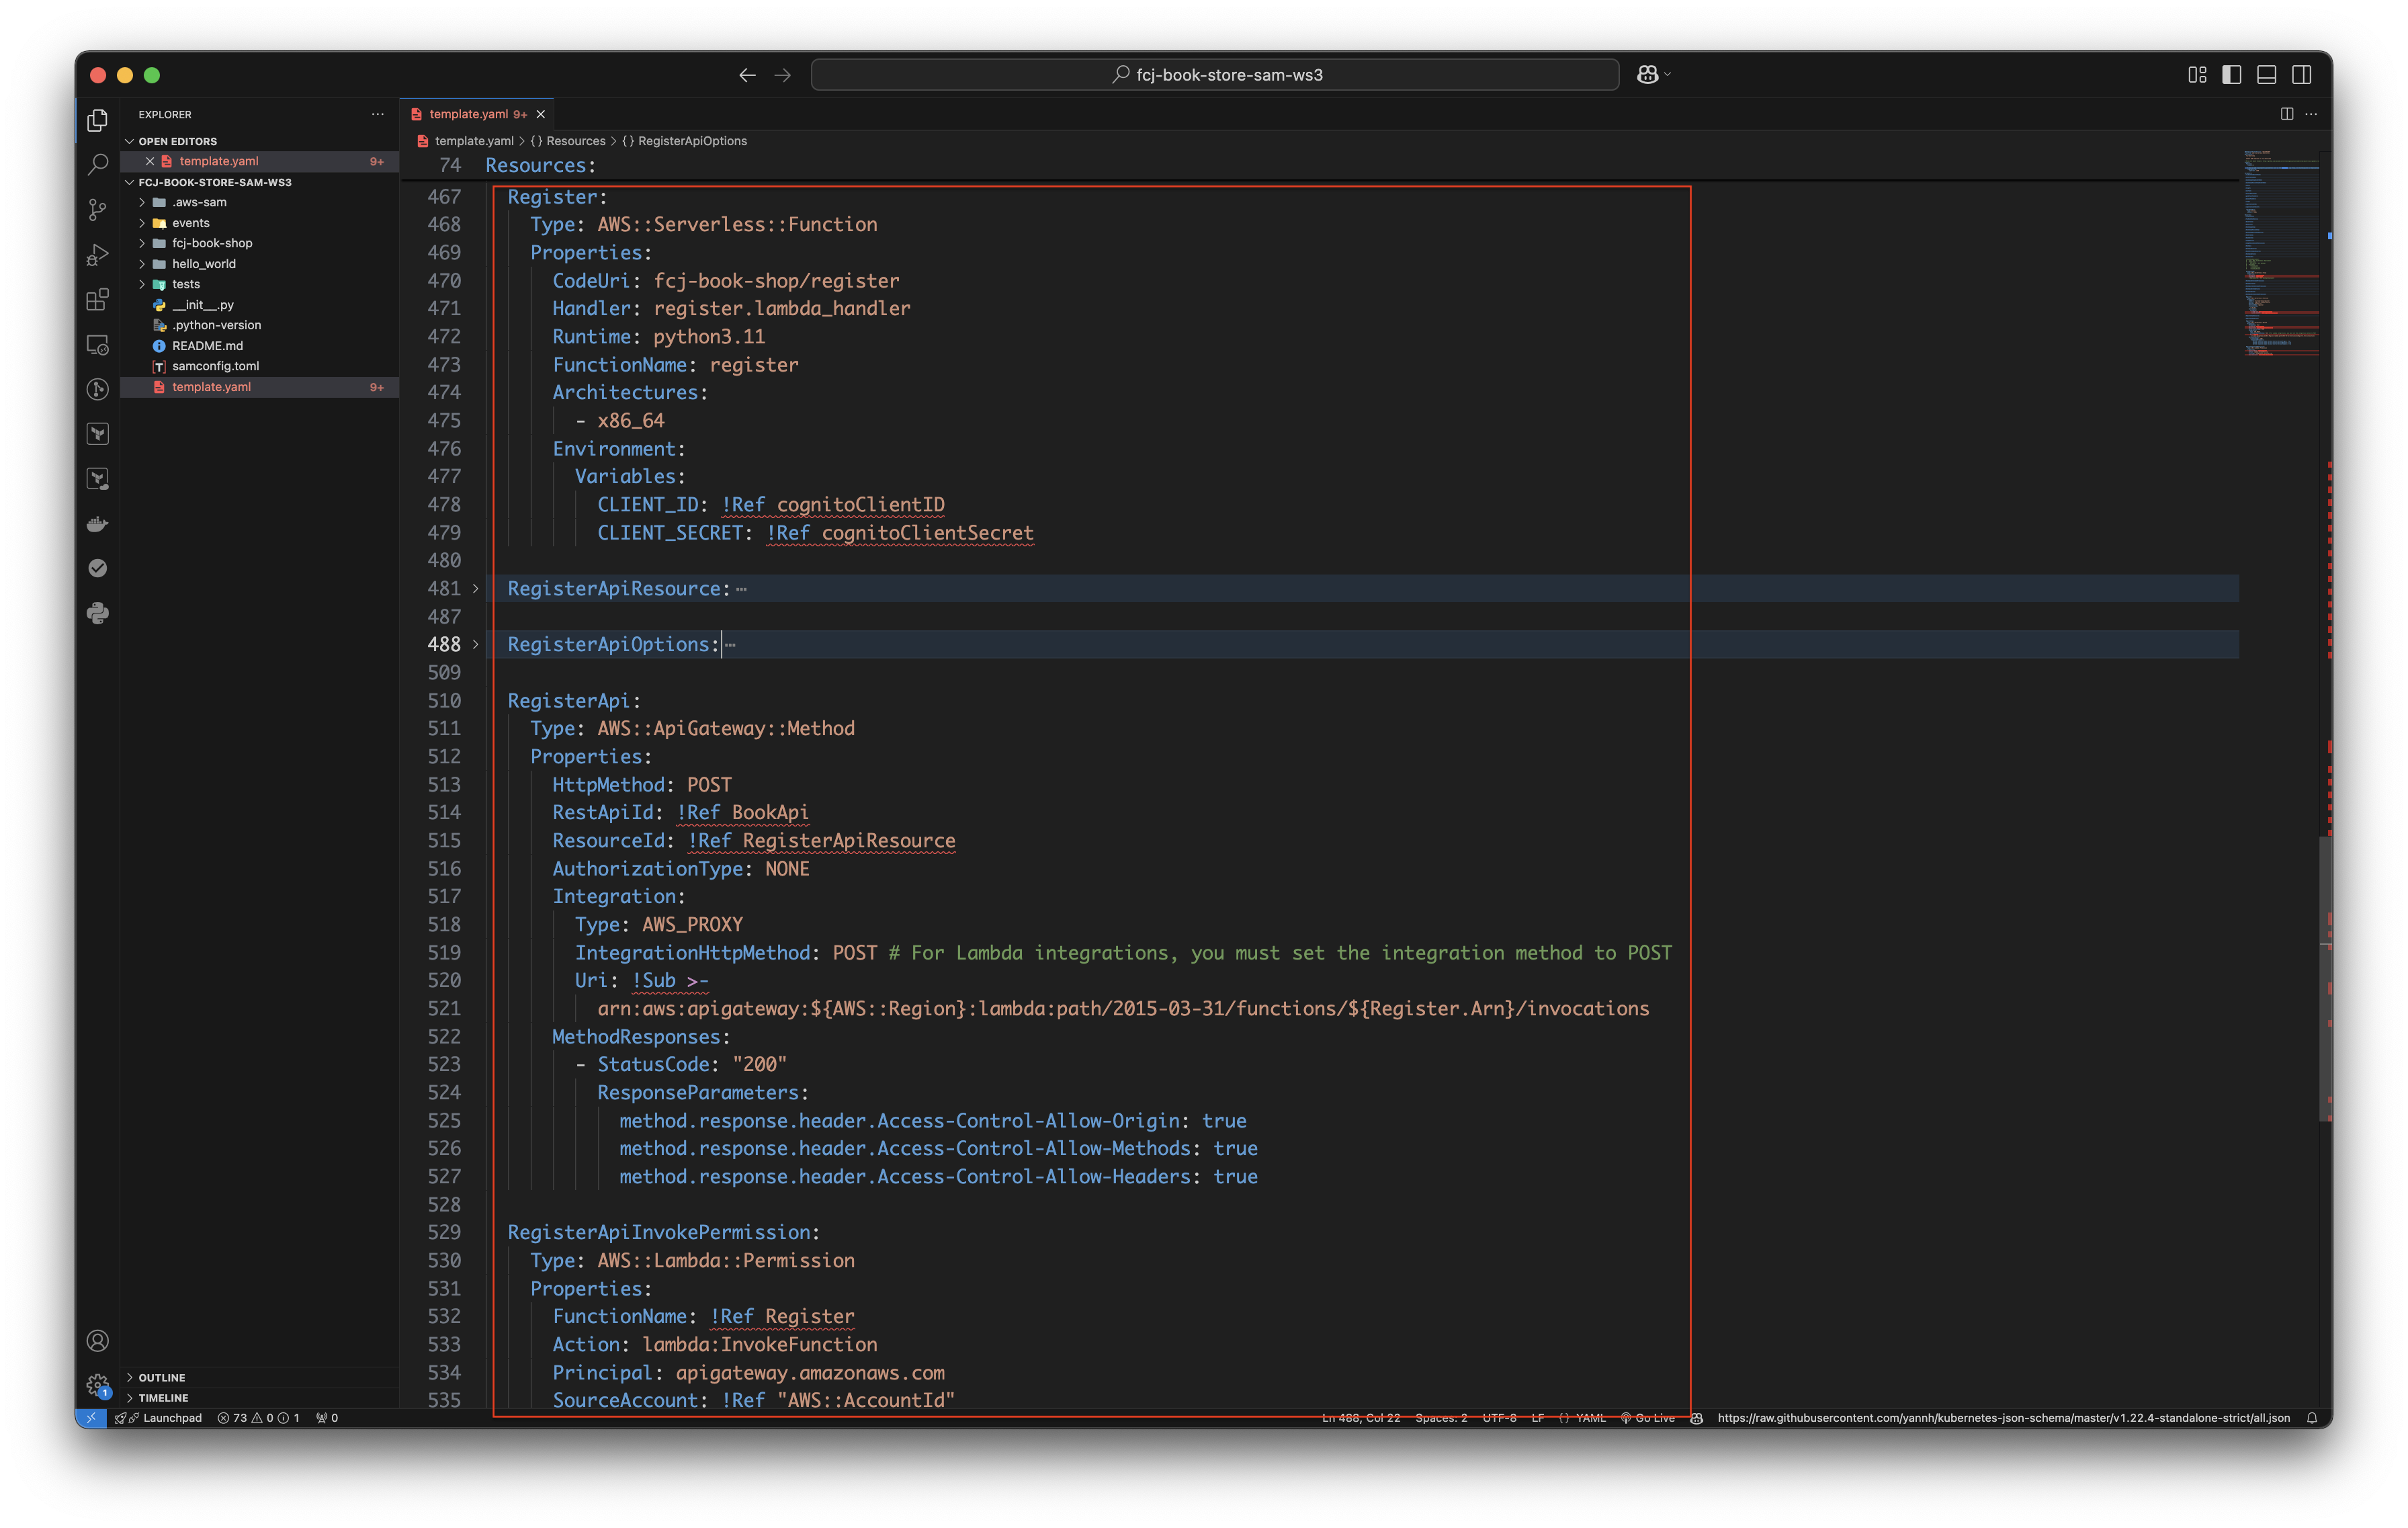
Task: Expand the tests folder
Action: 141,284
